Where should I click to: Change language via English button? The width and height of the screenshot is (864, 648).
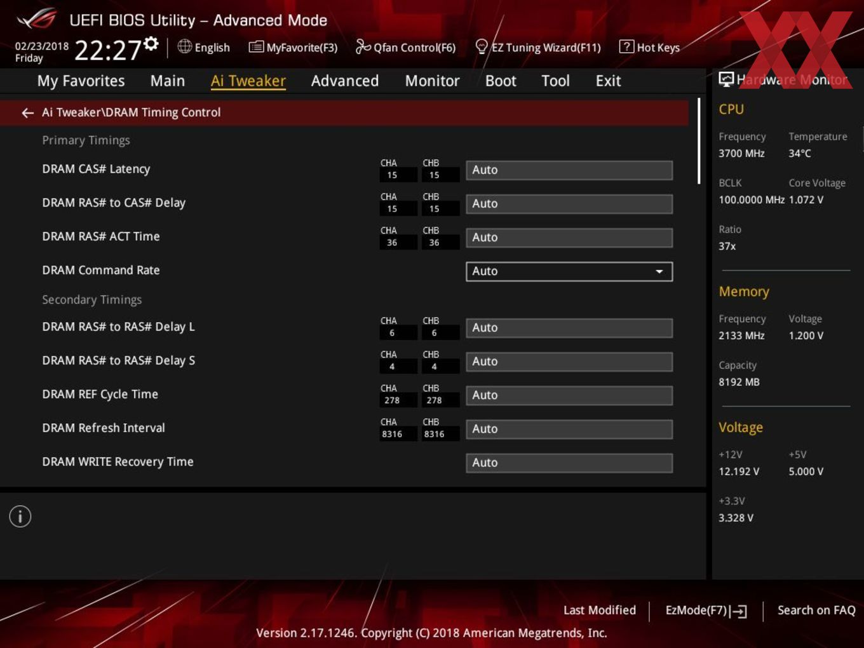click(212, 48)
